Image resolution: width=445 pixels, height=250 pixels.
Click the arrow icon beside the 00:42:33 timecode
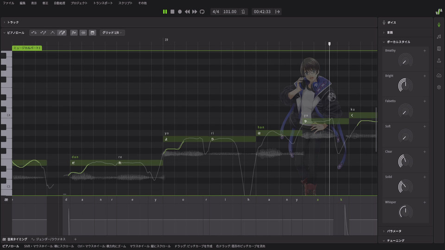point(278,12)
